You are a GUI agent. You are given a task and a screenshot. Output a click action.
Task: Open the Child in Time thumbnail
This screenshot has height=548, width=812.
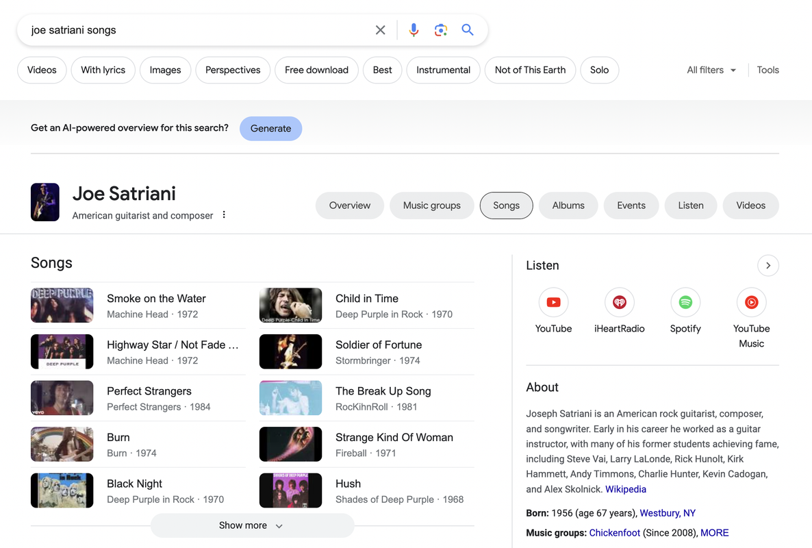pyautogui.click(x=290, y=305)
